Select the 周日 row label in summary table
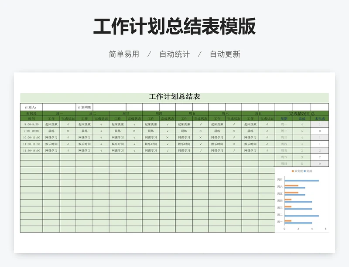Image resolution: width=349 pixels, height=267 pixels. pos(284,164)
